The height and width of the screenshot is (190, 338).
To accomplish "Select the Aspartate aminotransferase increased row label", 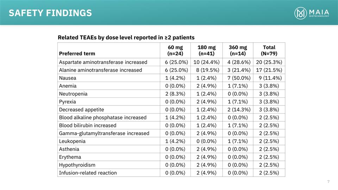I will tap(102, 62).
